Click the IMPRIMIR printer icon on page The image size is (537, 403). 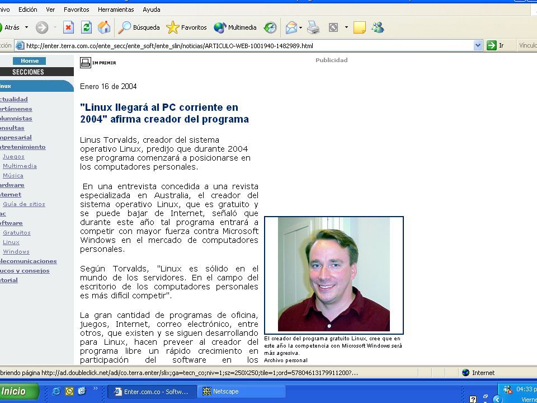tap(85, 63)
